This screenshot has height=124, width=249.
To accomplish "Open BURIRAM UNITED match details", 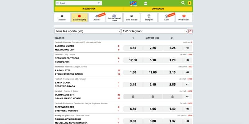I will click(x=64, y=46).
